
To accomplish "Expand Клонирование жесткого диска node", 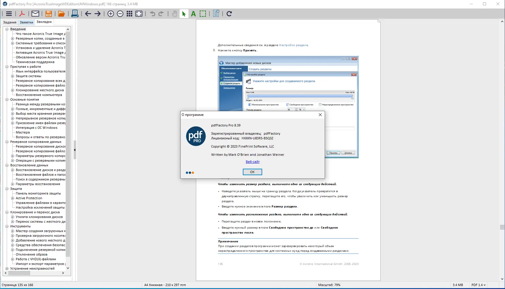I will pyautogui.click(x=13, y=90).
